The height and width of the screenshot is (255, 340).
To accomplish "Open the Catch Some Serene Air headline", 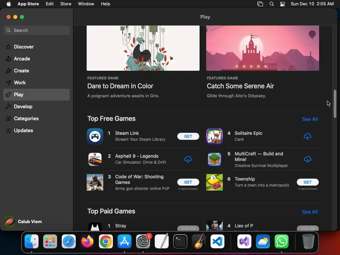I will (x=240, y=86).
